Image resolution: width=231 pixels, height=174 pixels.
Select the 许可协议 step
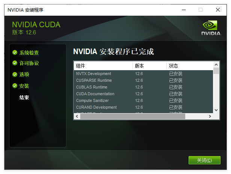[x=29, y=63]
